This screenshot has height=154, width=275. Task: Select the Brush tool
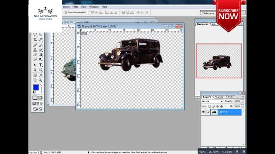(x=40, y=45)
